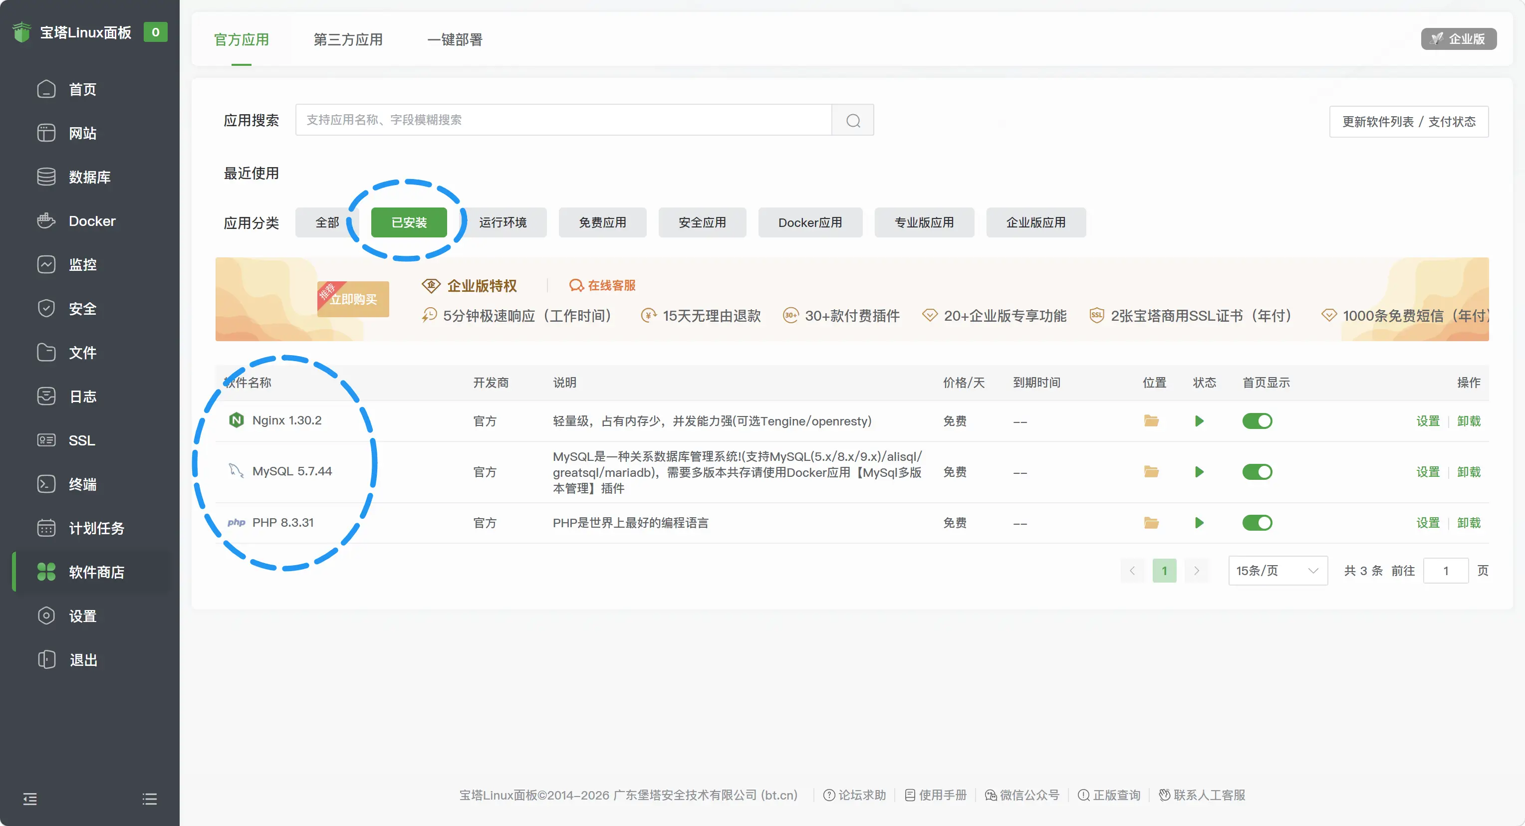
Task: Click the 前往 page number input
Action: pos(1446,571)
